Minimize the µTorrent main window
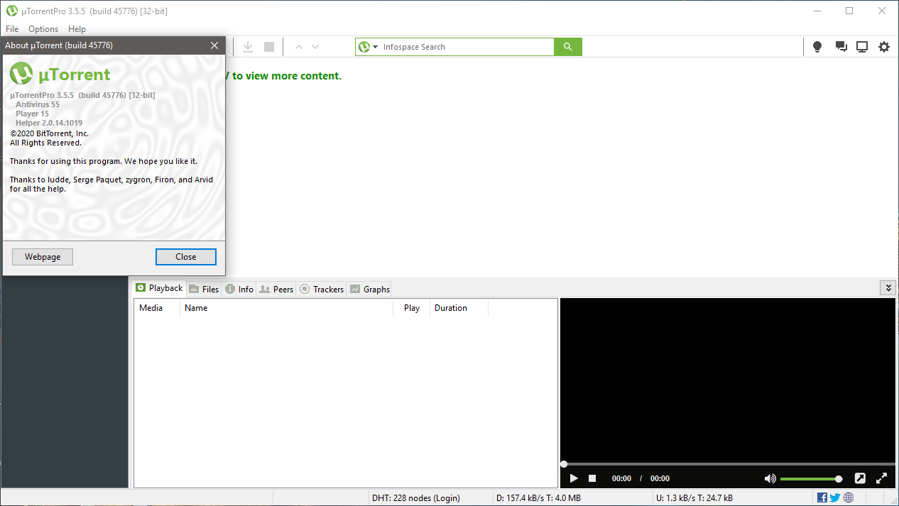 [x=817, y=11]
